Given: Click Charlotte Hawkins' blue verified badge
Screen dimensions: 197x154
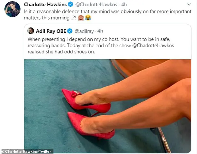Looking at the screenshot, I should tap(71, 5).
